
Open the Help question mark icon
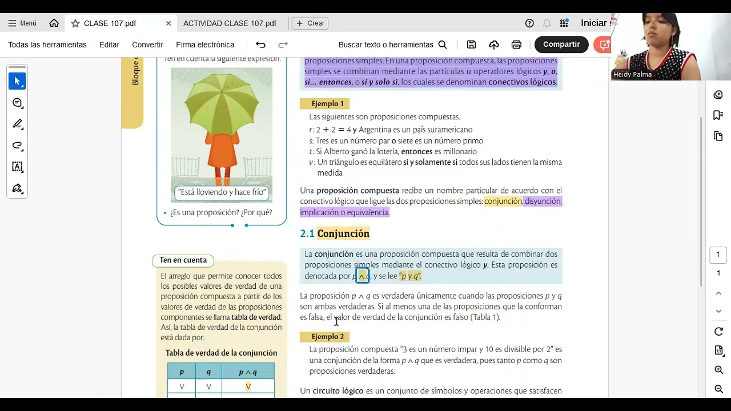529,23
